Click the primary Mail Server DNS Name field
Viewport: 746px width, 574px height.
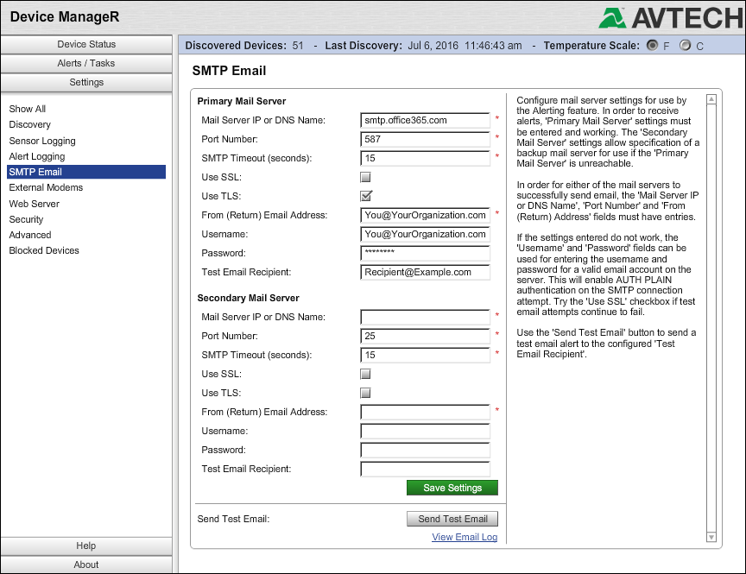click(425, 120)
